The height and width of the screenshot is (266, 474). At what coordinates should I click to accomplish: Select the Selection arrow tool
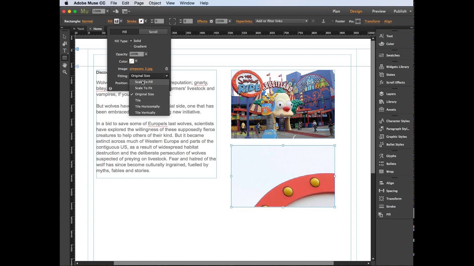65,37
